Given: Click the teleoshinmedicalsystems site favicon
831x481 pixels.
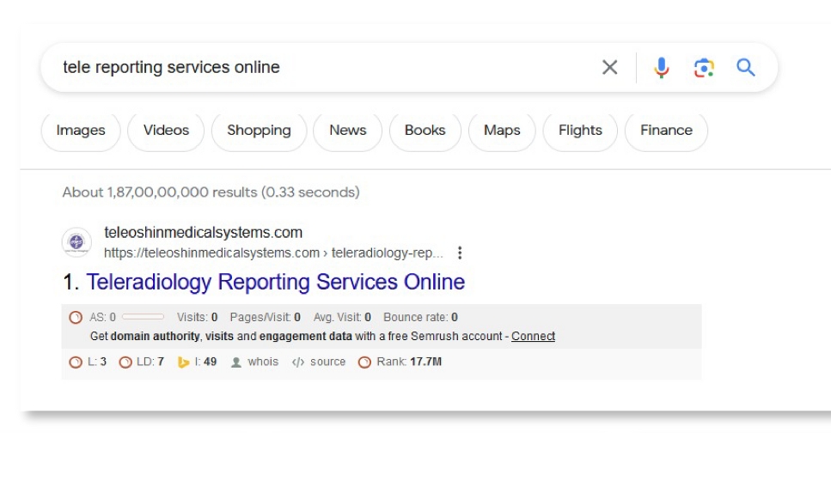Looking at the screenshot, I should pos(76,243).
